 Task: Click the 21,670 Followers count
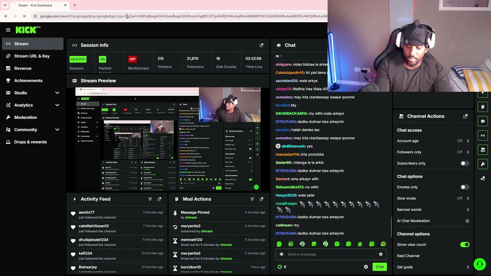click(193, 59)
